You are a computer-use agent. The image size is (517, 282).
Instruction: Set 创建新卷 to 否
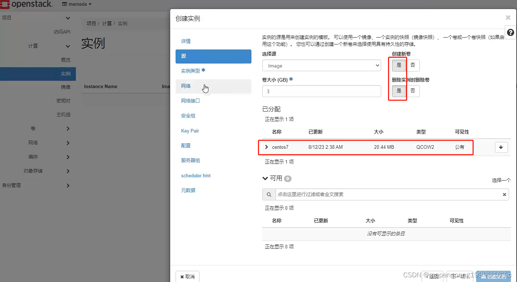(413, 65)
